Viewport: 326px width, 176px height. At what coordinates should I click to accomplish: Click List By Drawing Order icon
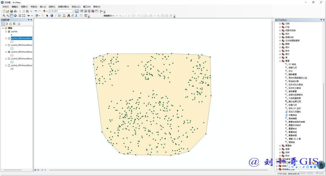[x=3, y=24]
